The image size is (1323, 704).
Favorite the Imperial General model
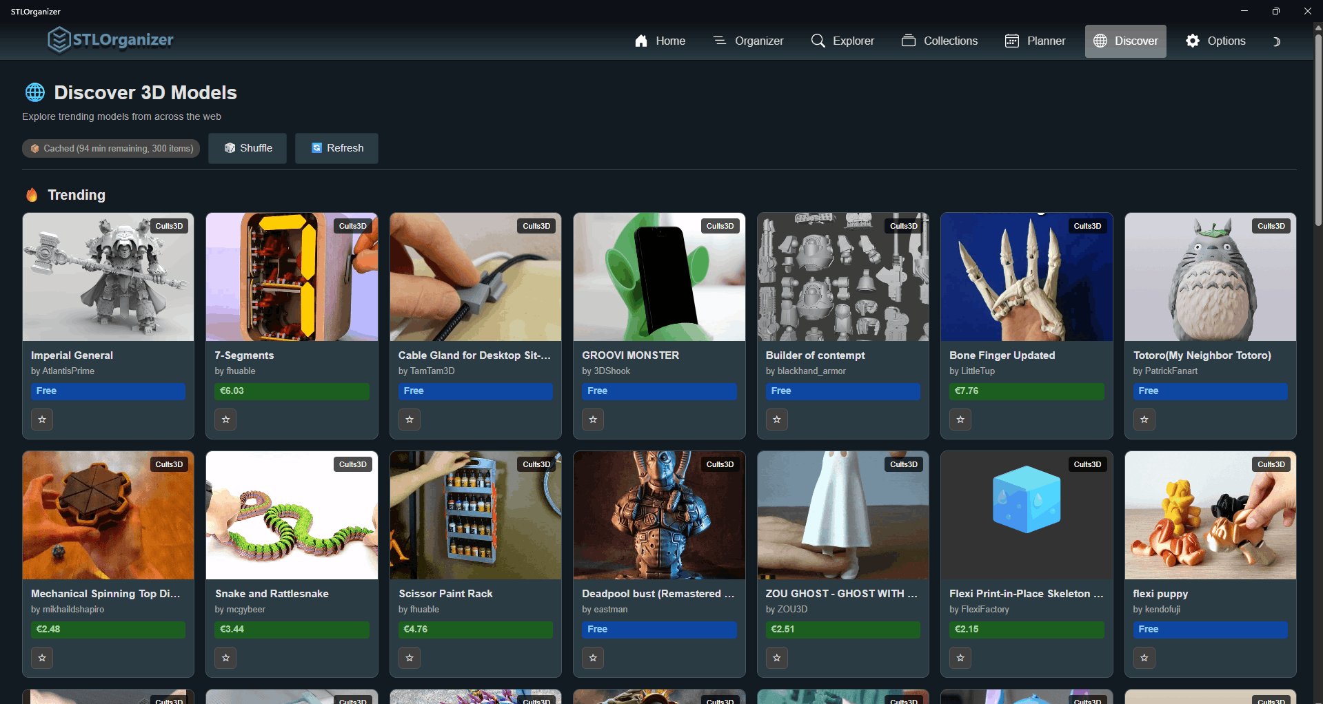click(42, 420)
